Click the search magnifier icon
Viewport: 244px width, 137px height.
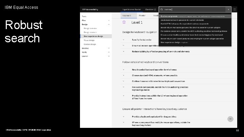(x=162, y=9)
